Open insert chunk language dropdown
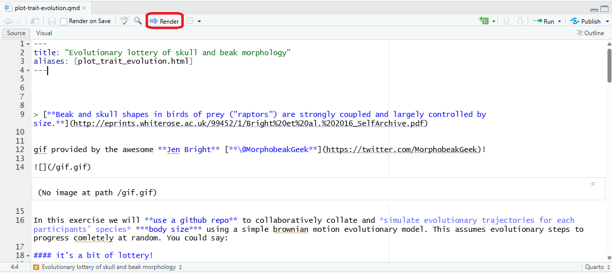Viewport: 612px width, 273px height. [494, 22]
